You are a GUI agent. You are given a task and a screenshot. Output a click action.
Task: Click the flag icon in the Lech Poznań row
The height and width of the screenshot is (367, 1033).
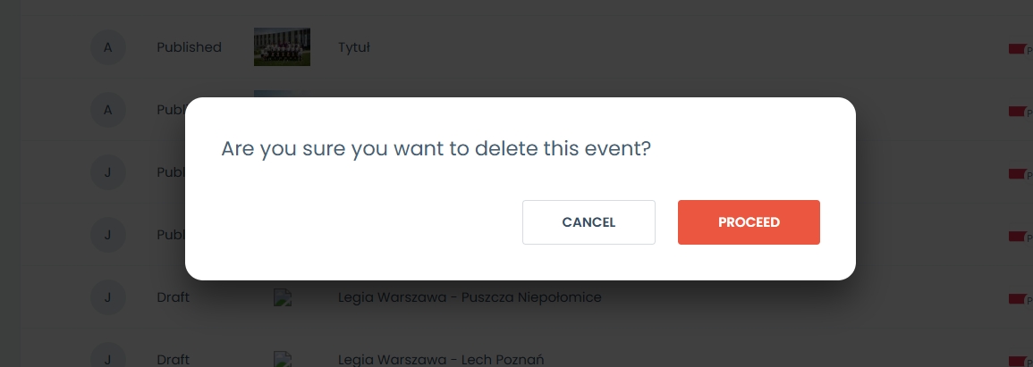coord(1016,360)
